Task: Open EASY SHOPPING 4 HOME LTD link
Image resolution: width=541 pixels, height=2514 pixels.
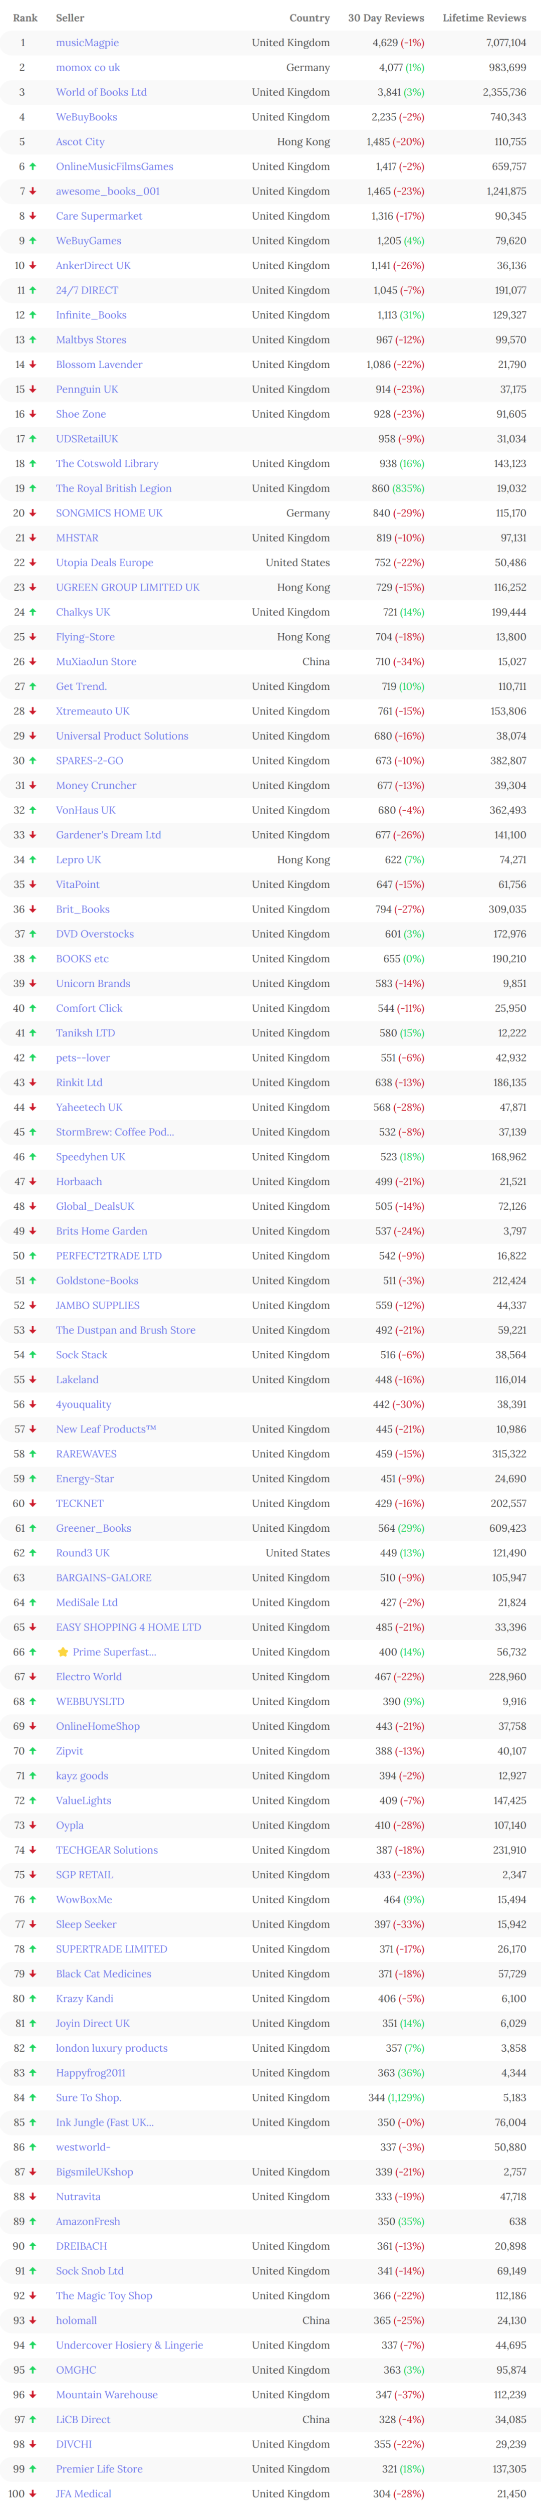Action: [129, 1628]
